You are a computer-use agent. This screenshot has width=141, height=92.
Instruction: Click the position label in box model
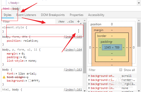click(x=96, y=24)
